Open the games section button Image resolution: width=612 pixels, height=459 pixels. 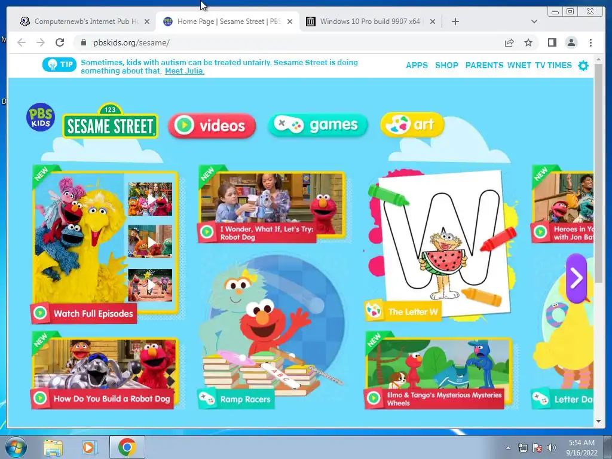(318, 125)
